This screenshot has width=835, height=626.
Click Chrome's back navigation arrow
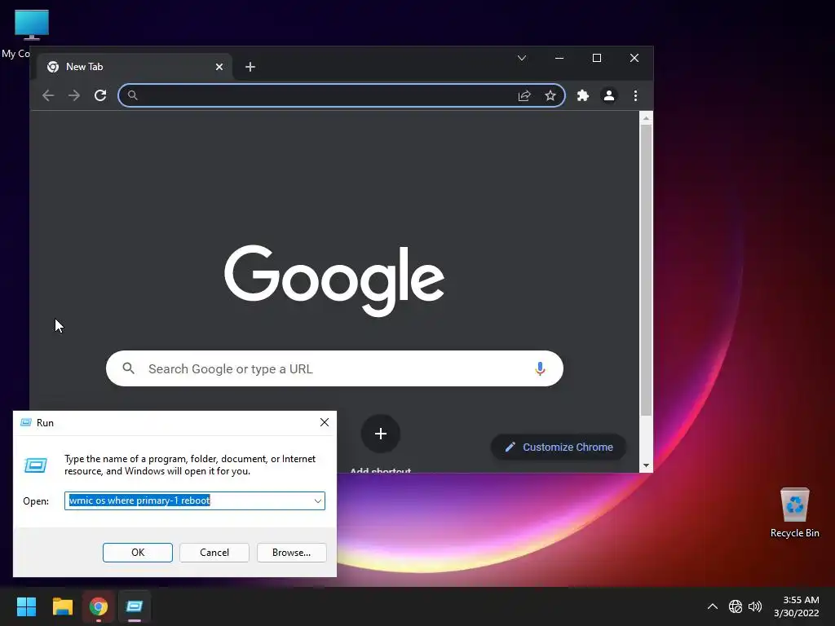(x=48, y=95)
